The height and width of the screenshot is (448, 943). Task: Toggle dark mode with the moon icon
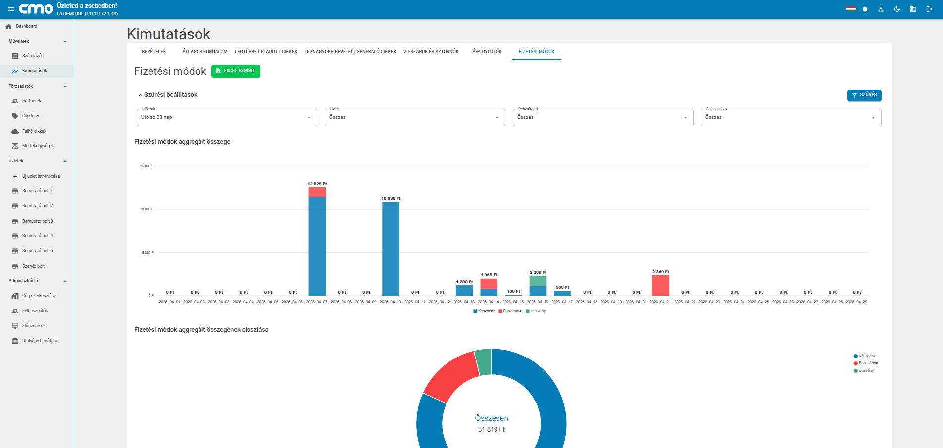(x=897, y=9)
